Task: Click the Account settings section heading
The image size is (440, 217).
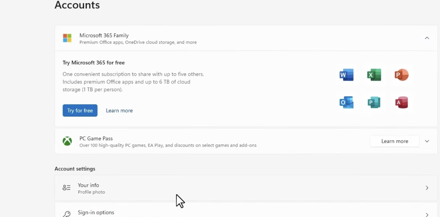Action: (x=75, y=169)
